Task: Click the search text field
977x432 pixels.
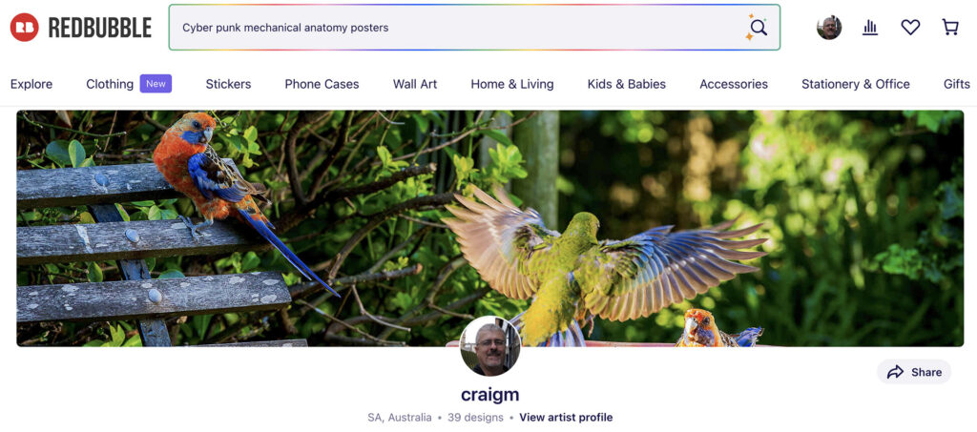Action: click(x=458, y=28)
